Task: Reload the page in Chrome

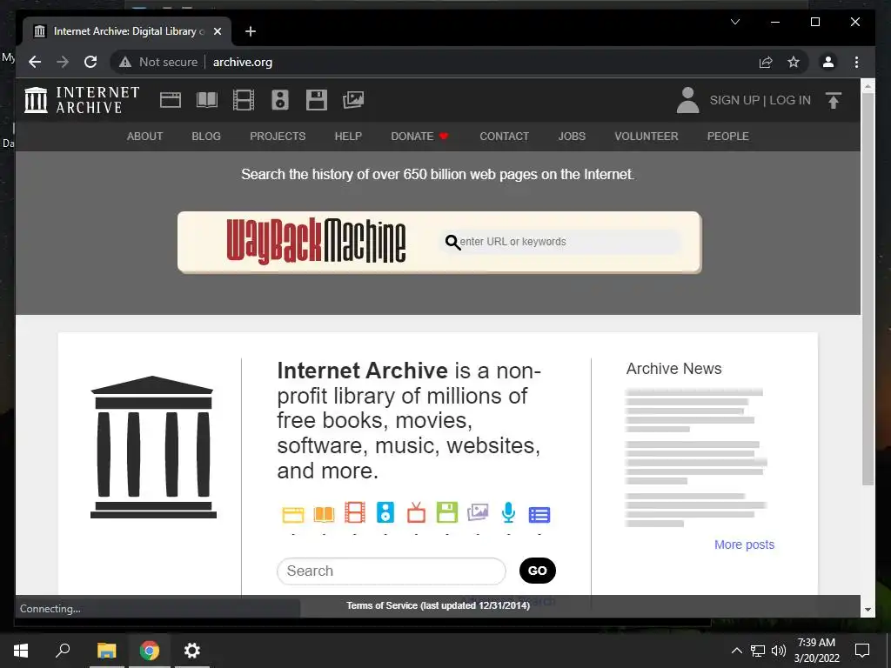Action: [x=90, y=62]
